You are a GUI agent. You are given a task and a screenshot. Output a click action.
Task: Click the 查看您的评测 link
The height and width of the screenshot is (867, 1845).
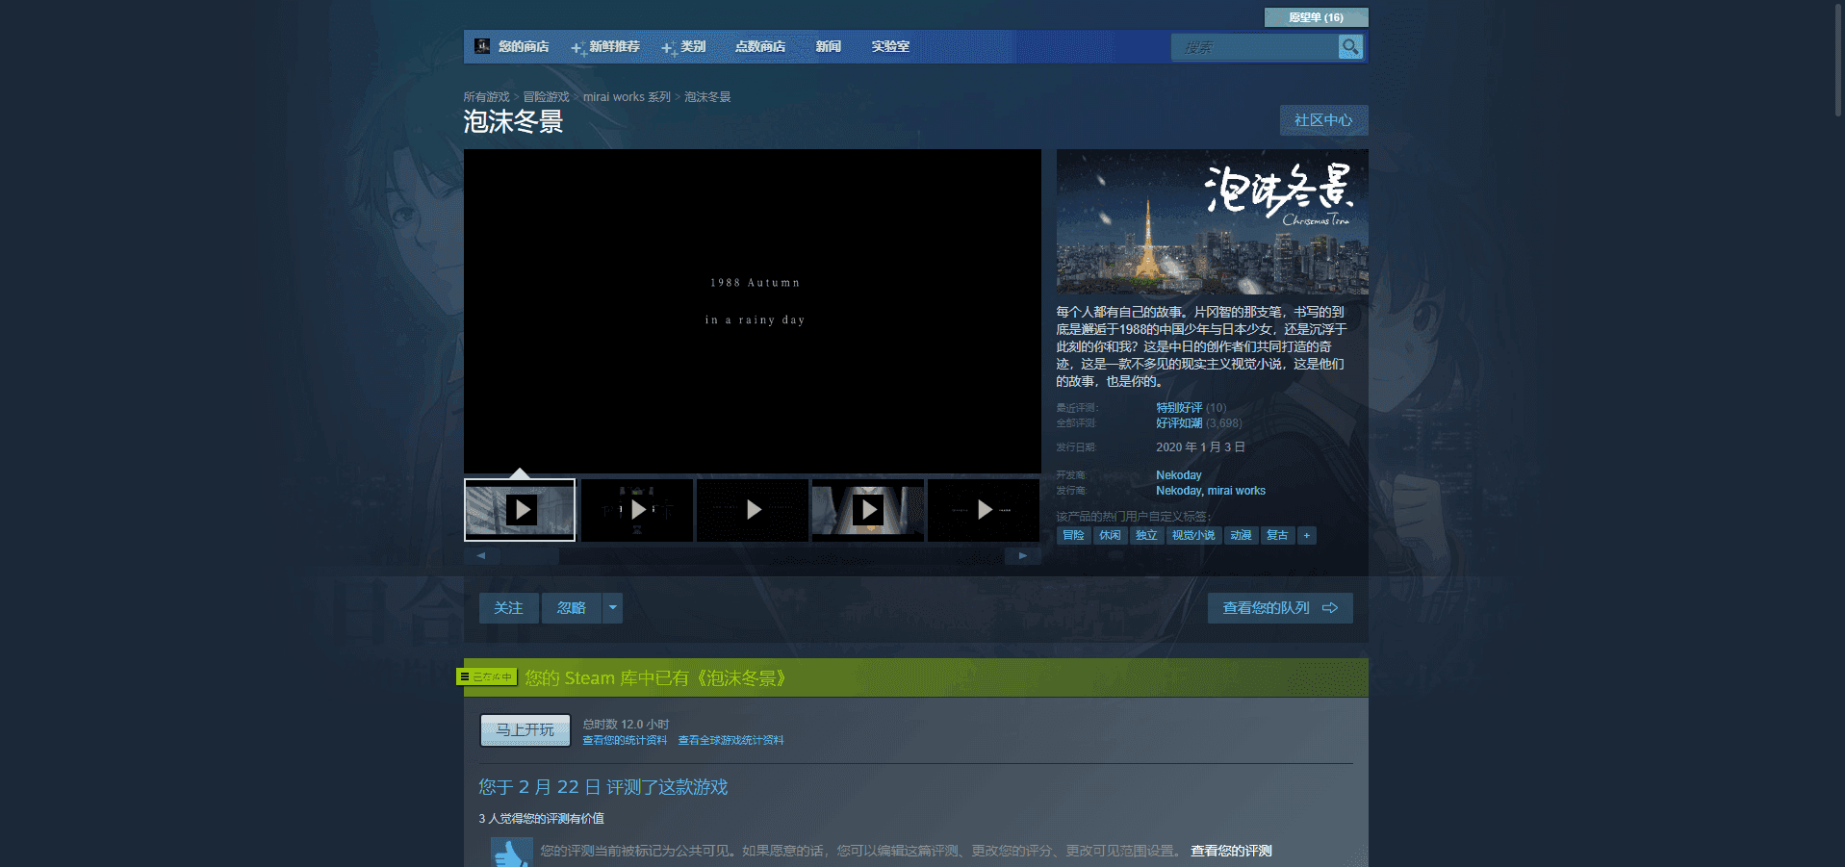tap(1231, 851)
